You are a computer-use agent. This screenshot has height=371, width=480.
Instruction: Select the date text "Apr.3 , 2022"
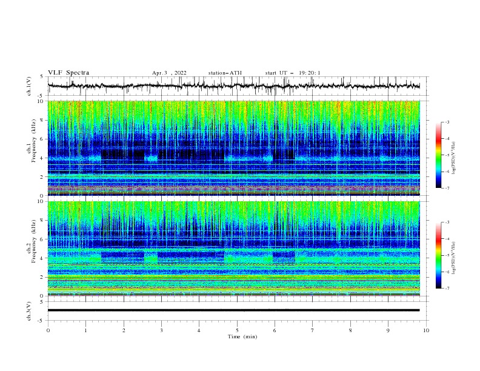169,73
